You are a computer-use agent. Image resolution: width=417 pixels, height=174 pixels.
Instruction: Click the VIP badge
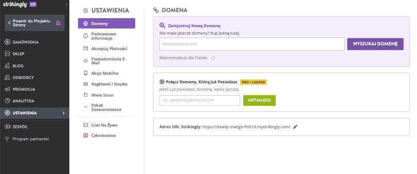click(33, 4)
